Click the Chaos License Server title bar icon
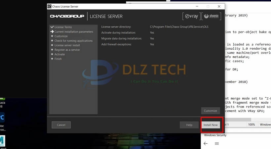This screenshot has width=271, height=149. 50,6
